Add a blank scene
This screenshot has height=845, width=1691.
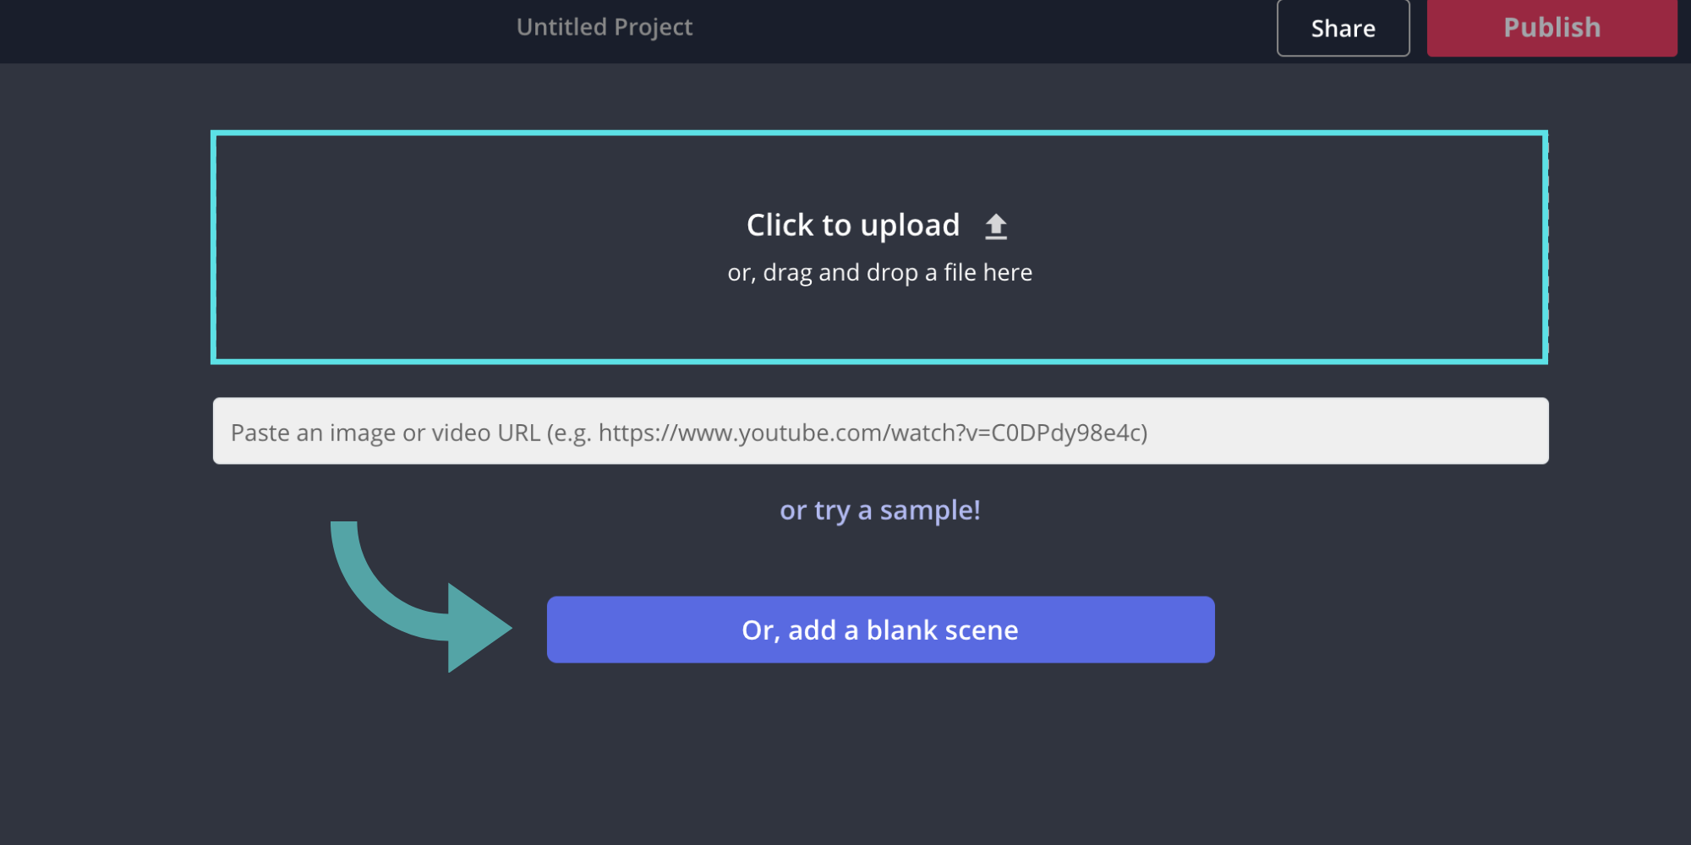coord(880,630)
